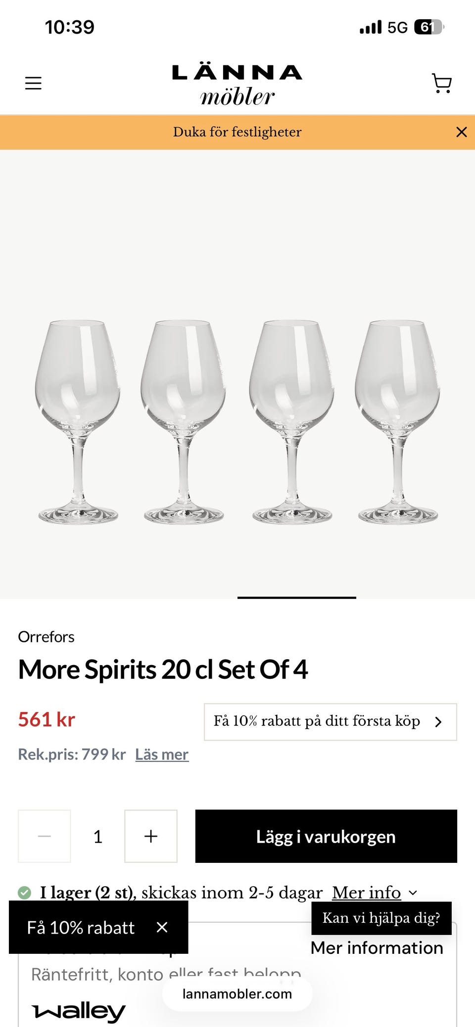Screen dimensions: 475x1027
Task: Open the 'Läs mer' price link
Action: point(162,755)
